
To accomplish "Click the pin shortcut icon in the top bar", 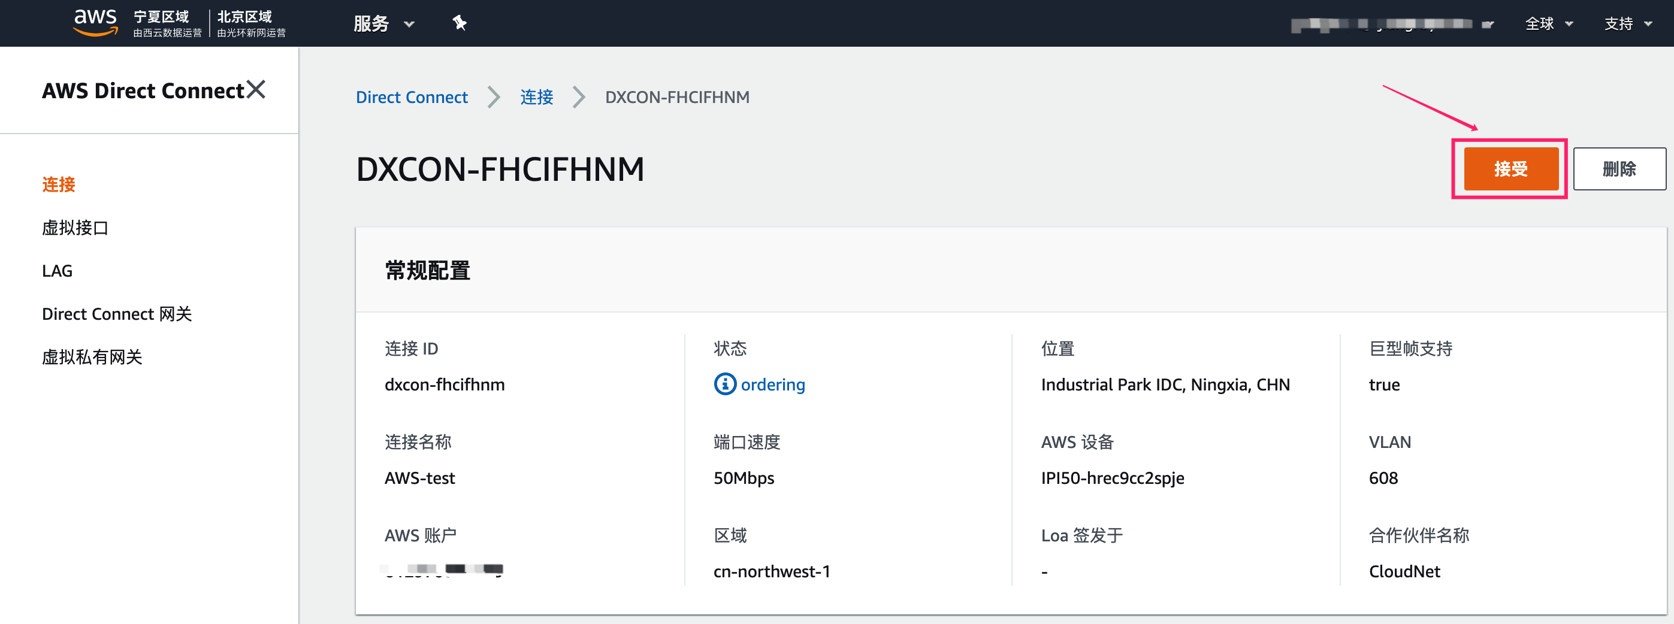I will click(460, 23).
